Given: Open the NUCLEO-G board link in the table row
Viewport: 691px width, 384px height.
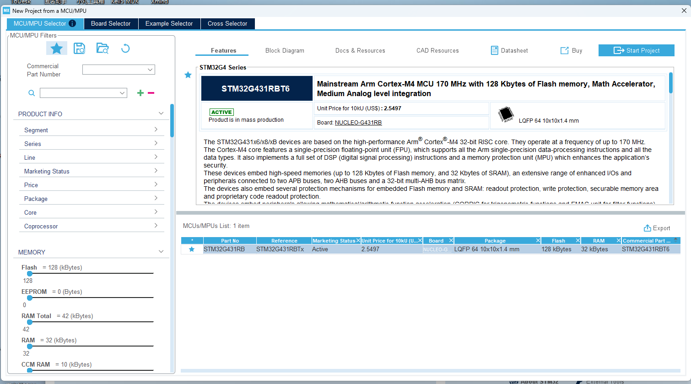Looking at the screenshot, I should 437,249.
